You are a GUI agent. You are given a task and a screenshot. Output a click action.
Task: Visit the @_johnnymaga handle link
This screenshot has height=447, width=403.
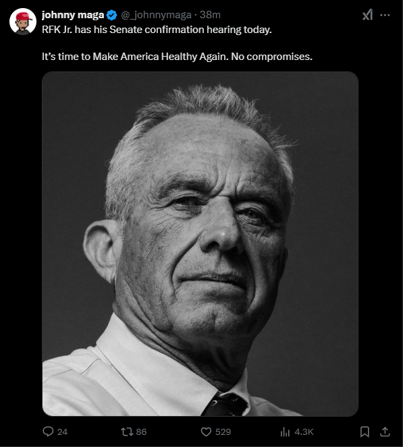point(156,15)
